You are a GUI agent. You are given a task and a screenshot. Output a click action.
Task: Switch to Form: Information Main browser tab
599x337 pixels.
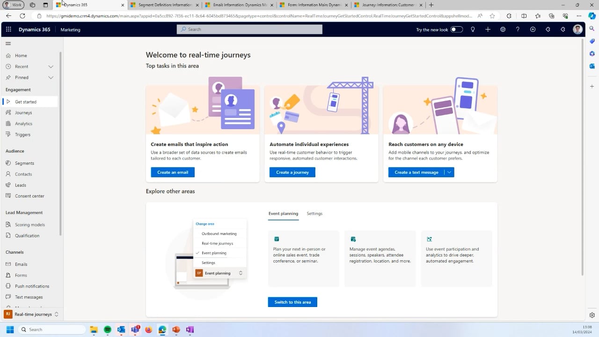[313, 5]
